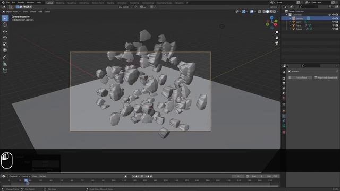
Task: Open viewport Select menu
Action: 33,12
